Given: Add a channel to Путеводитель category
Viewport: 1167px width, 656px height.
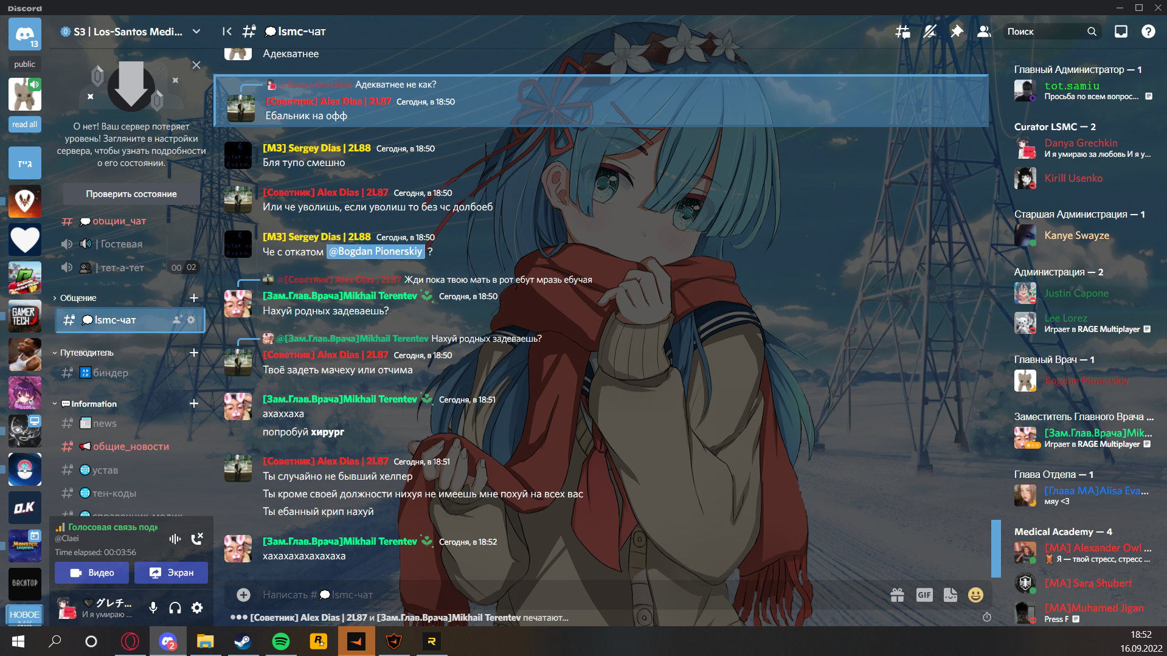Looking at the screenshot, I should (194, 353).
